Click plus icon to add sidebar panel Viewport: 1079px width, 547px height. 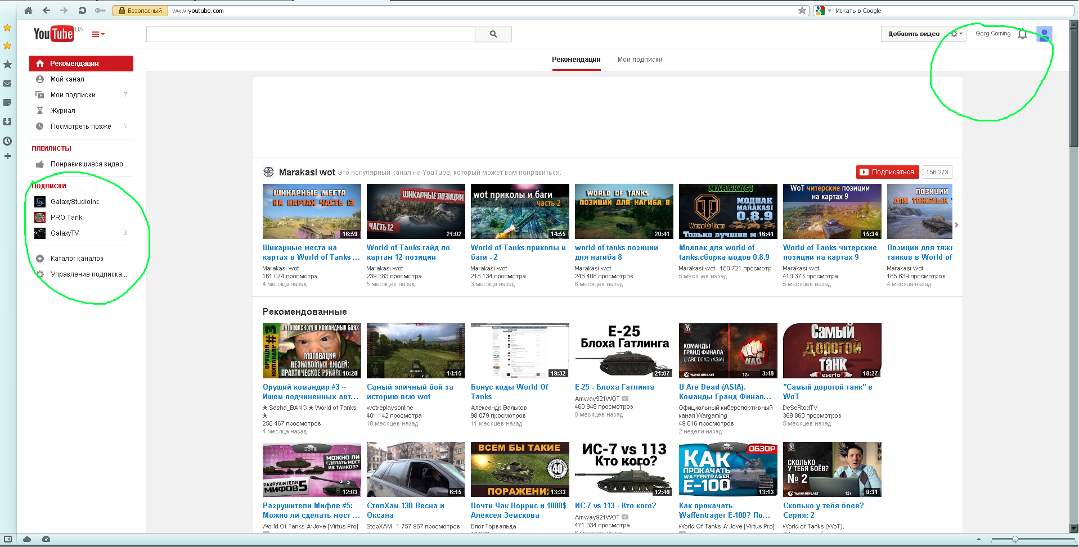[7, 156]
